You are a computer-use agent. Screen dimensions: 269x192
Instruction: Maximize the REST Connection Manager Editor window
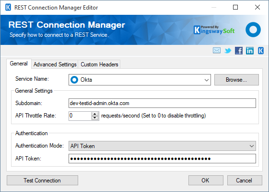coord(235,7)
